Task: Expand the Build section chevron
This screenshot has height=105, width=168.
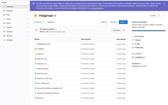Action: (27, 23)
